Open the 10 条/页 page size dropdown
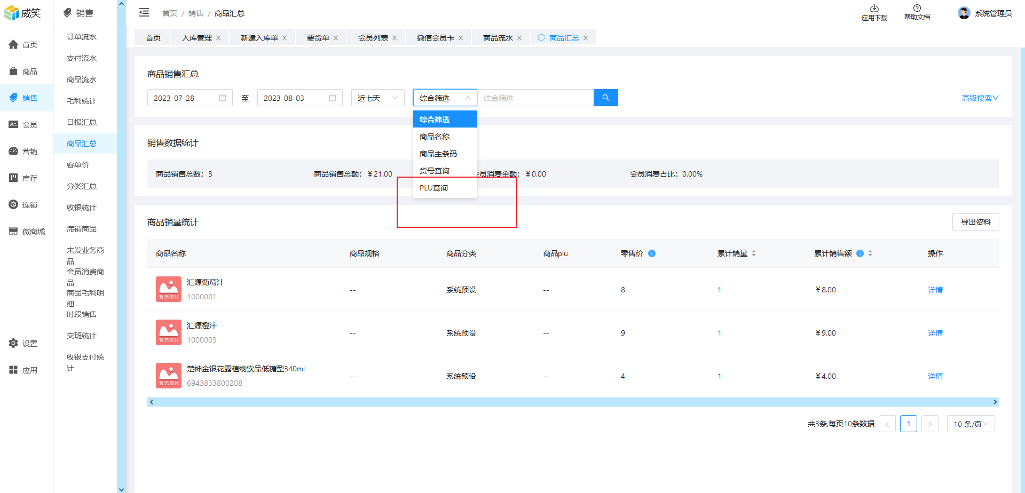Screen dimensions: 1025x493 click(971, 424)
